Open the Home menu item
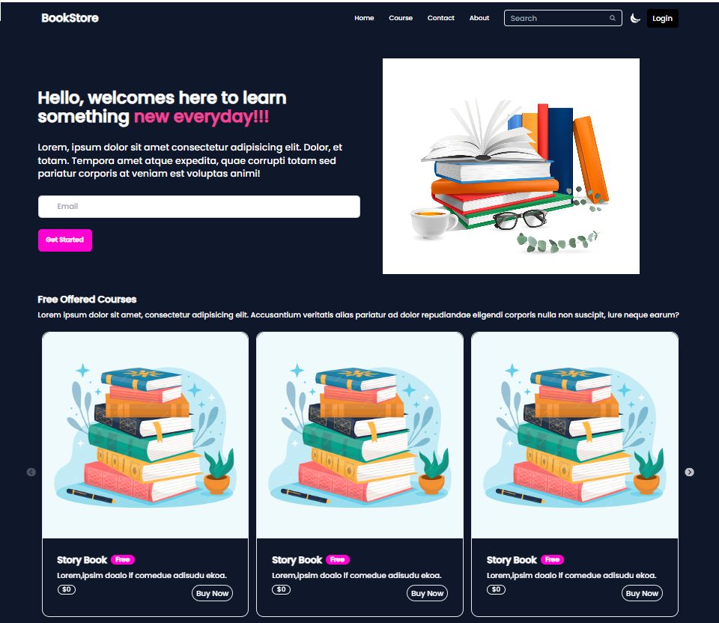The height and width of the screenshot is (623, 719). tap(364, 18)
